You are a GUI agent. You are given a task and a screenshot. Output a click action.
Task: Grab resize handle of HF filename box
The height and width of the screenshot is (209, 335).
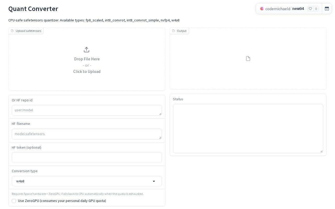pyautogui.click(x=160, y=138)
